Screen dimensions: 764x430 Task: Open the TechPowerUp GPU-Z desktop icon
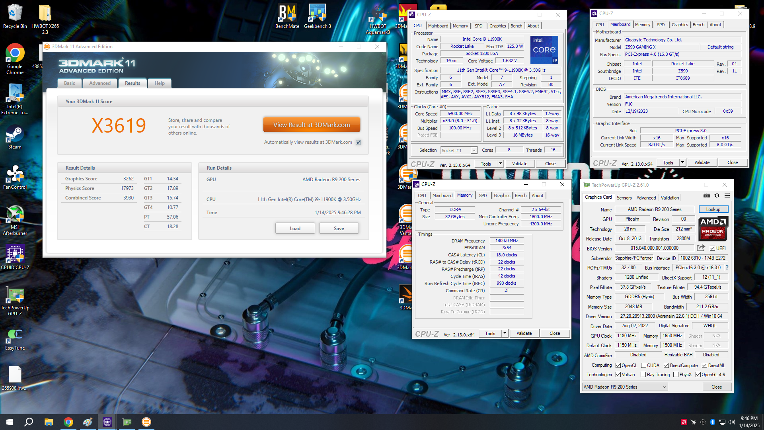(x=15, y=301)
